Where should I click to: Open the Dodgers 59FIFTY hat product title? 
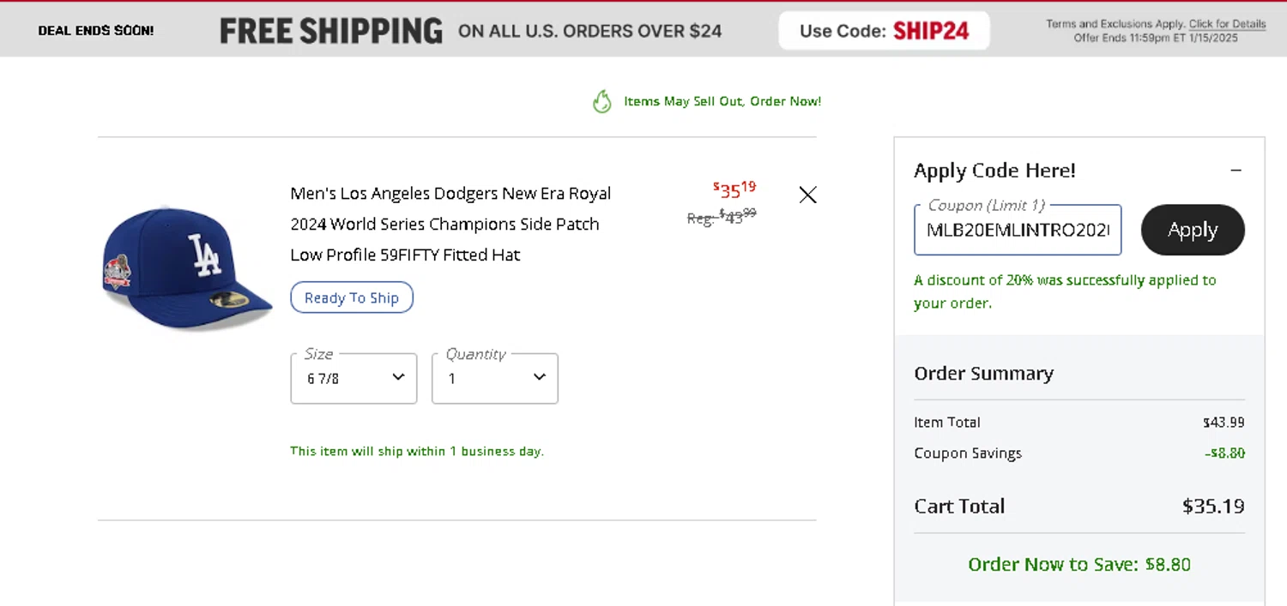450,224
